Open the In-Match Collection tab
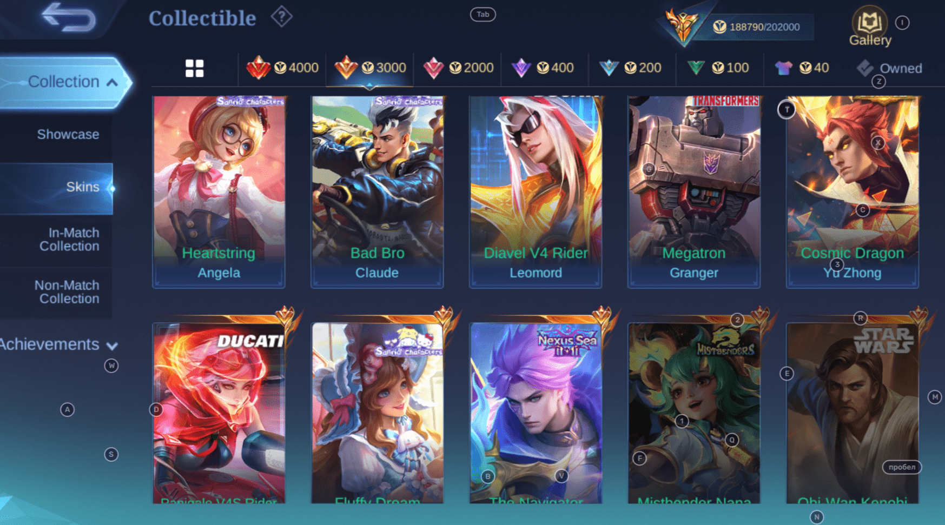Image resolution: width=945 pixels, height=525 pixels. coord(69,240)
